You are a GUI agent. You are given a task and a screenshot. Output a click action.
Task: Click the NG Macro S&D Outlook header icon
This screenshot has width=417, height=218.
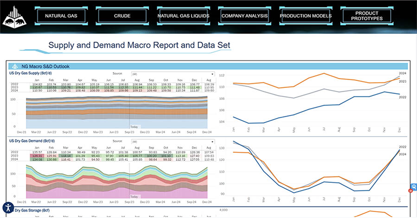click(x=15, y=66)
